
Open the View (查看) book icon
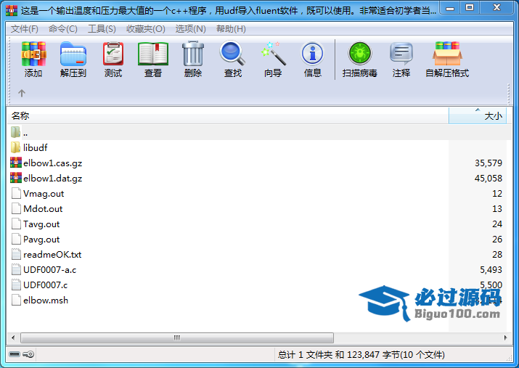[x=153, y=54]
